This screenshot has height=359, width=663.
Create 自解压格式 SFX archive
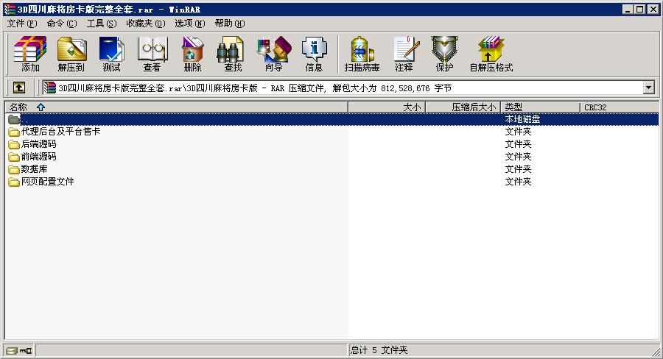491,54
